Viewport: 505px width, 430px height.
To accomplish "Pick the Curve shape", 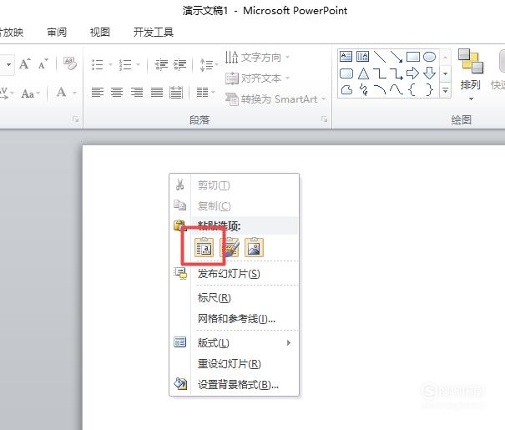I will (396, 89).
